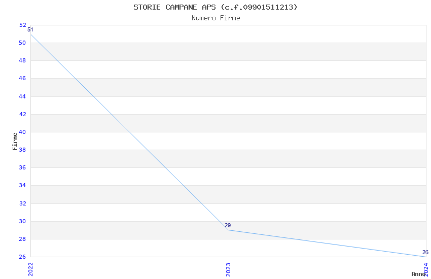Viewport: 431px width, 279px height.
Task: Click the 26 data point label
Action: 425,252
